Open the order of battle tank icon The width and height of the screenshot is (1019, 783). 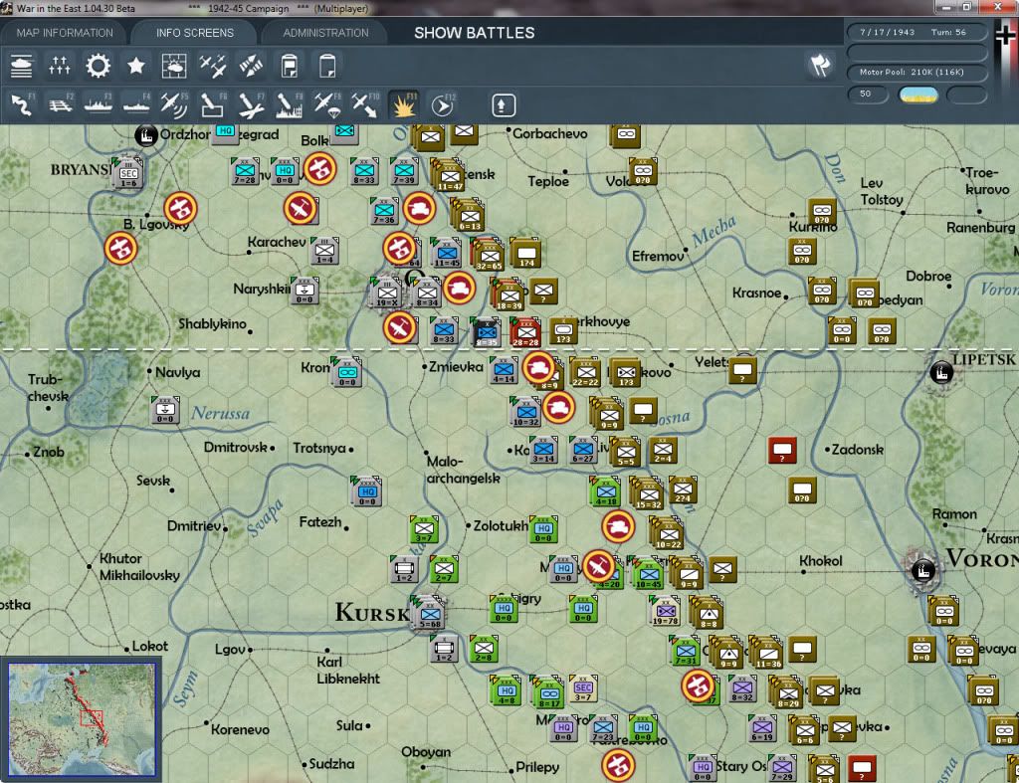point(21,67)
